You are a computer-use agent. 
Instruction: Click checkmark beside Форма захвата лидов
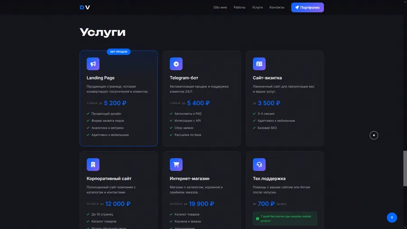88,121
